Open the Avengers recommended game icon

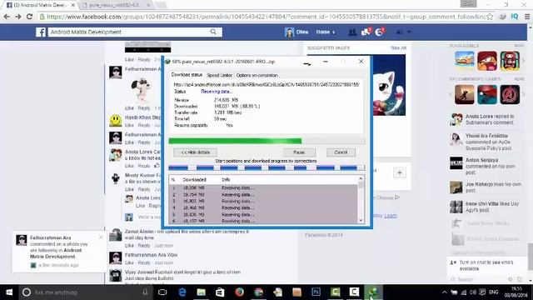510,94
